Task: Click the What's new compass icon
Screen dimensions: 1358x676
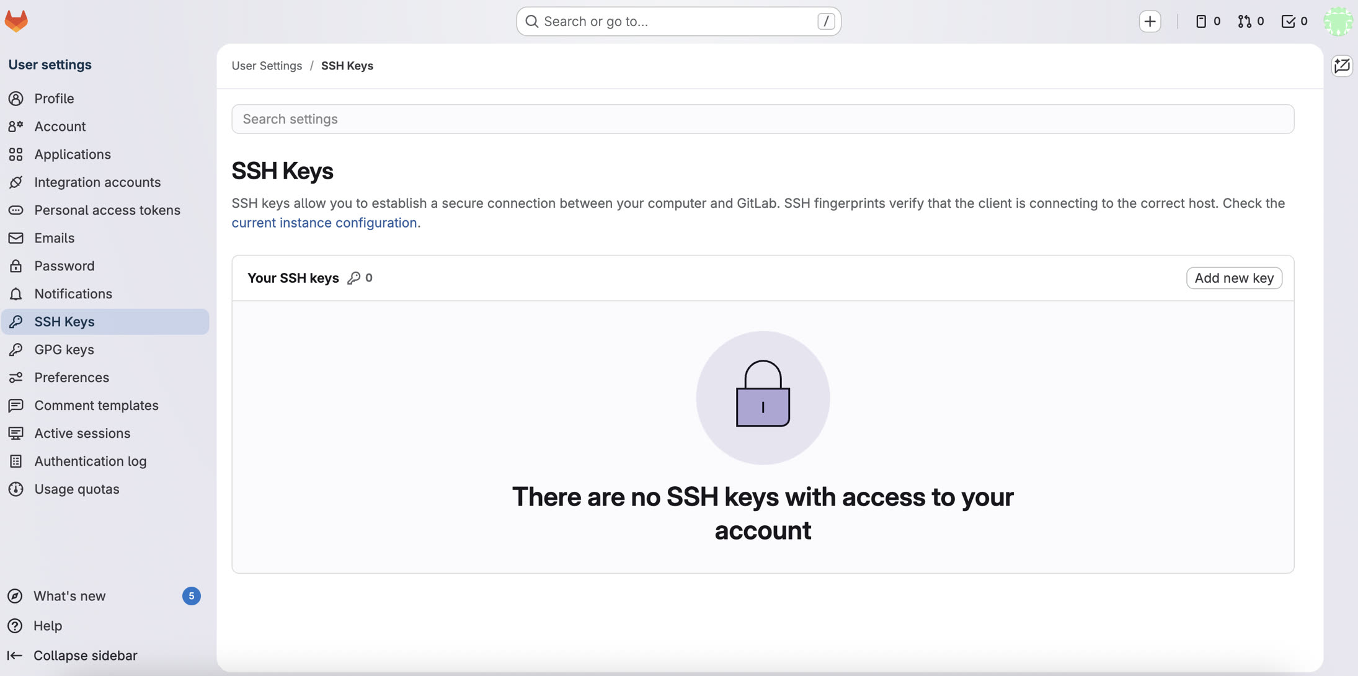Action: click(15, 595)
